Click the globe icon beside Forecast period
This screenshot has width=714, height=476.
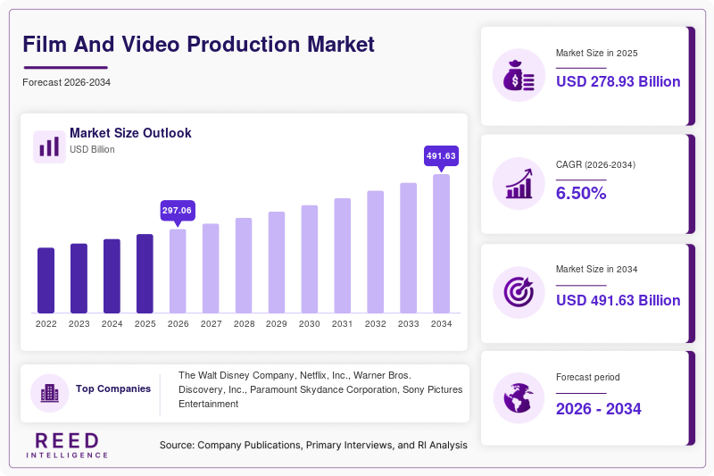tap(519, 398)
